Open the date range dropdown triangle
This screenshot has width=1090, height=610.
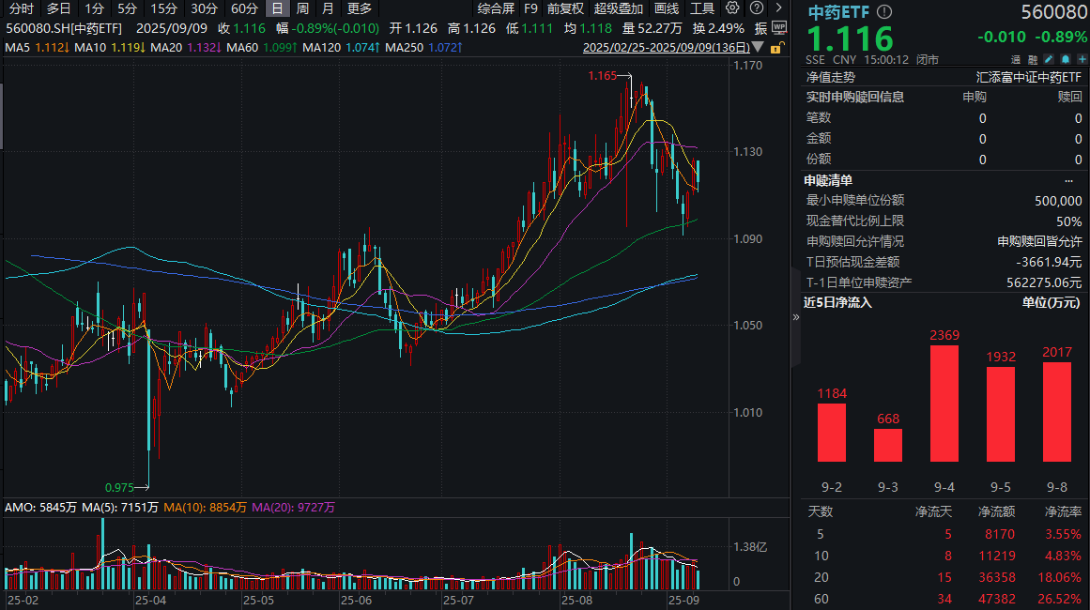pos(758,47)
